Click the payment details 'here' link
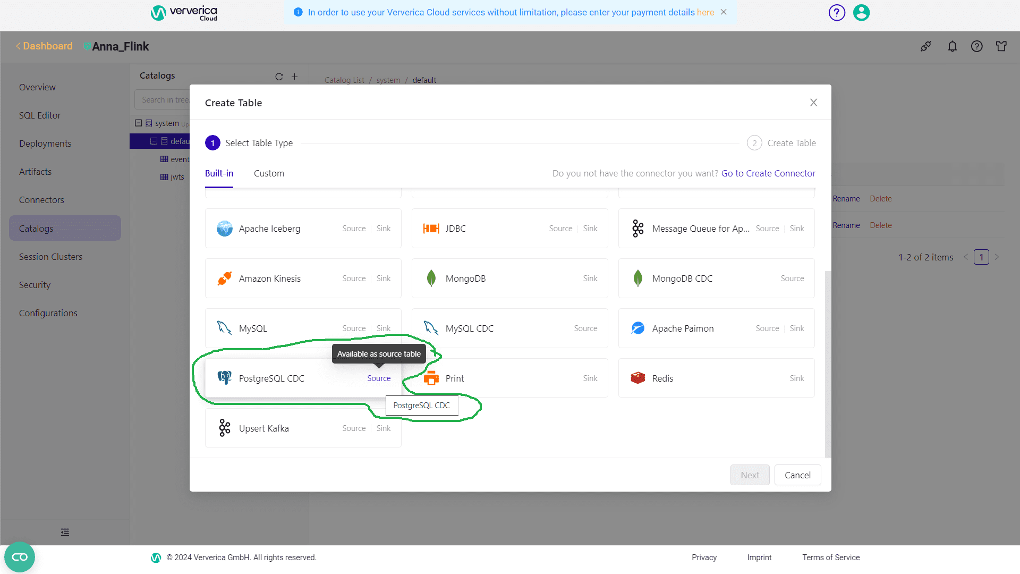This screenshot has width=1020, height=574. [x=705, y=12]
